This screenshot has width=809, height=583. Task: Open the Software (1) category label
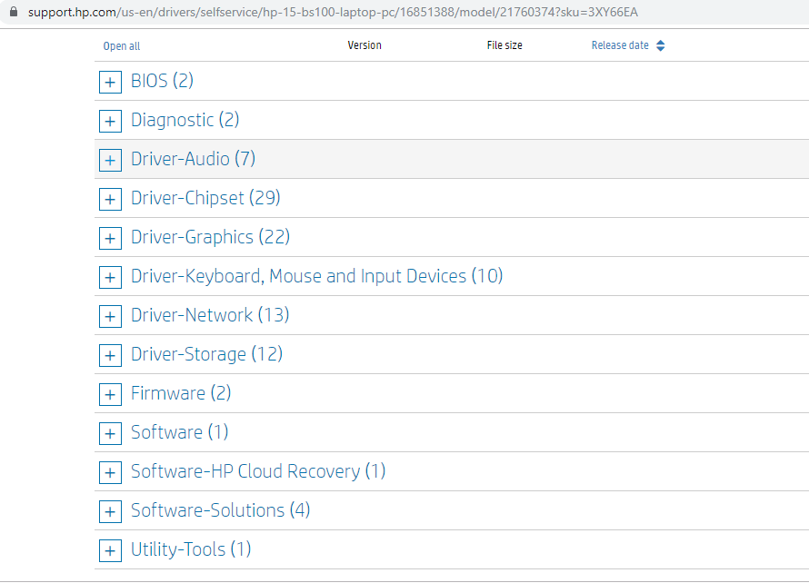pos(180,432)
